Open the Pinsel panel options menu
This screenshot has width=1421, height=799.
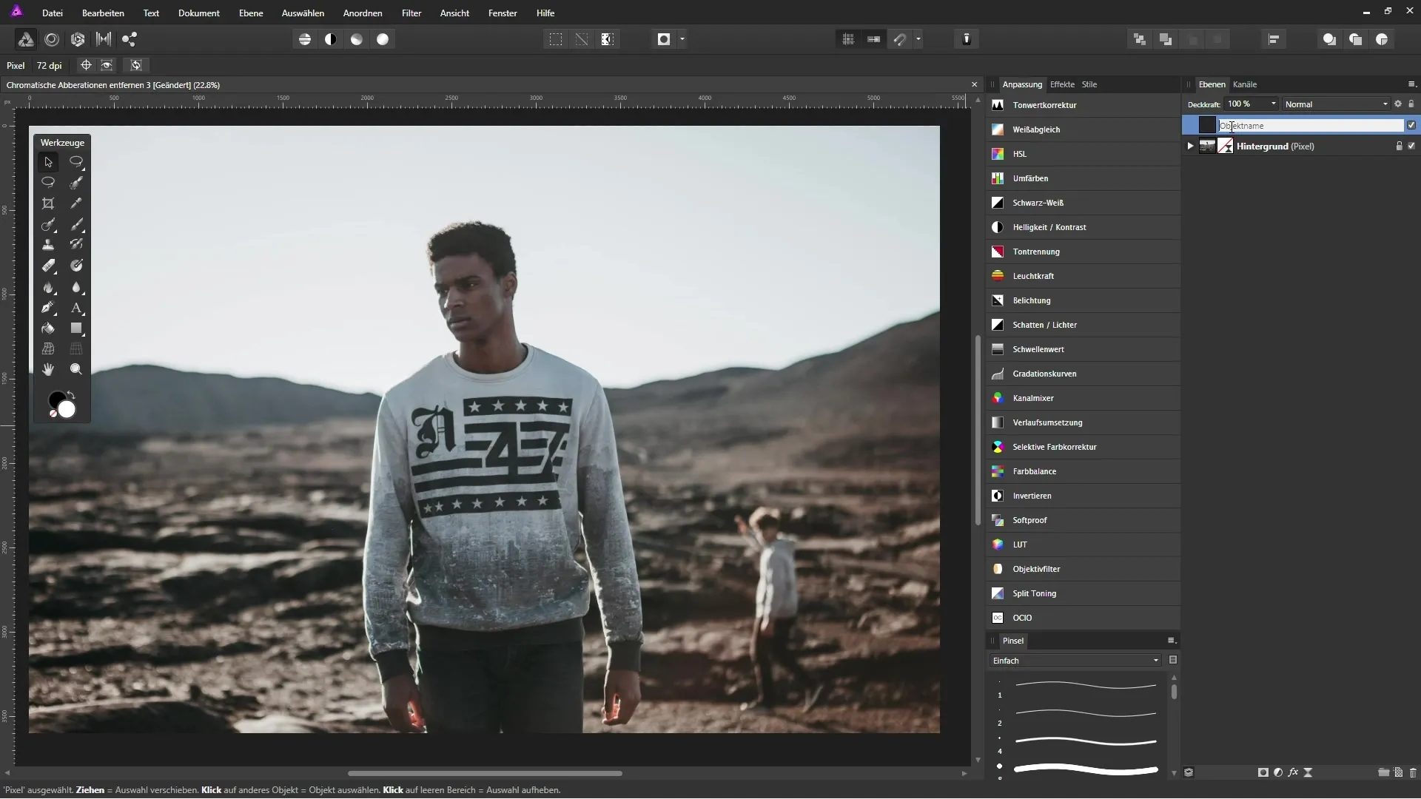1171,641
